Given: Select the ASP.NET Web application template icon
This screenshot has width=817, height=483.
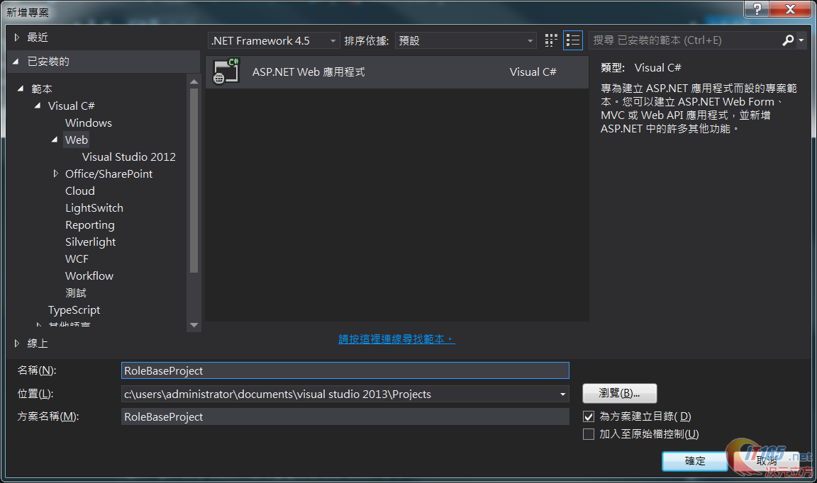Looking at the screenshot, I should 226,72.
